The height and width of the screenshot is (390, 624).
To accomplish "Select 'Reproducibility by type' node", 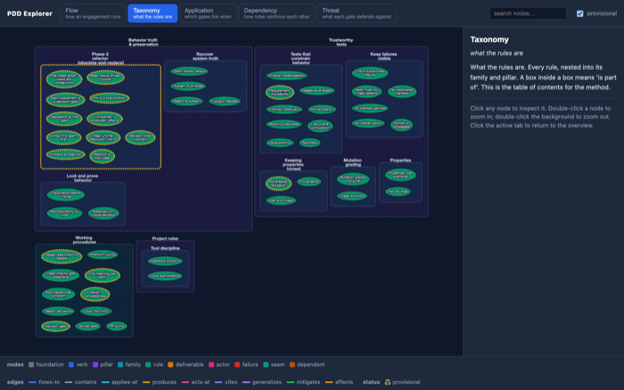I will pos(64,213).
